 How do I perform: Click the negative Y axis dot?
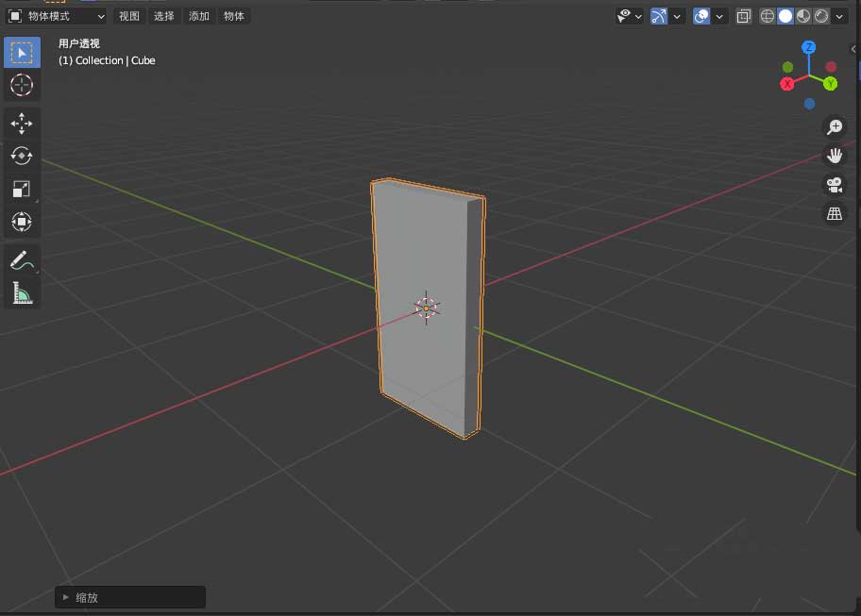tap(788, 67)
